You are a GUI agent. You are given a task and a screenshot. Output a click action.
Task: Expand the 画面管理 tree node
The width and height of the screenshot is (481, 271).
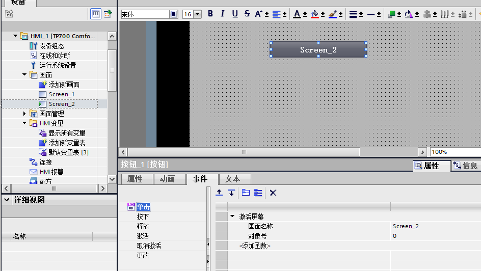tap(25, 114)
